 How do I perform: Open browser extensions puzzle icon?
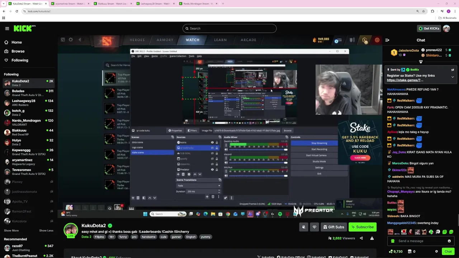pyautogui.click(x=432, y=11)
